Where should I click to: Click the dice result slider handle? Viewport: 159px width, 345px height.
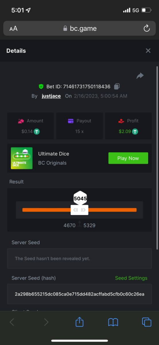pyautogui.click(x=80, y=210)
